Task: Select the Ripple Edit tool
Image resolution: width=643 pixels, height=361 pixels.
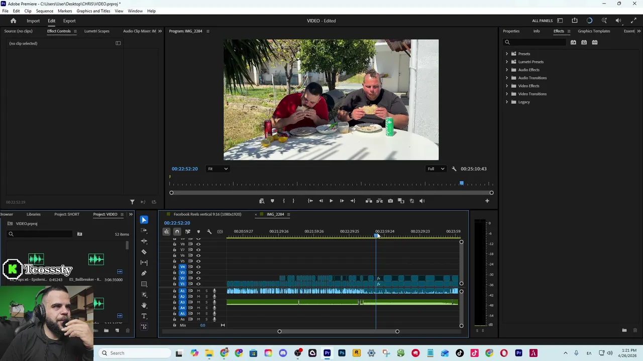Action: 144,241
